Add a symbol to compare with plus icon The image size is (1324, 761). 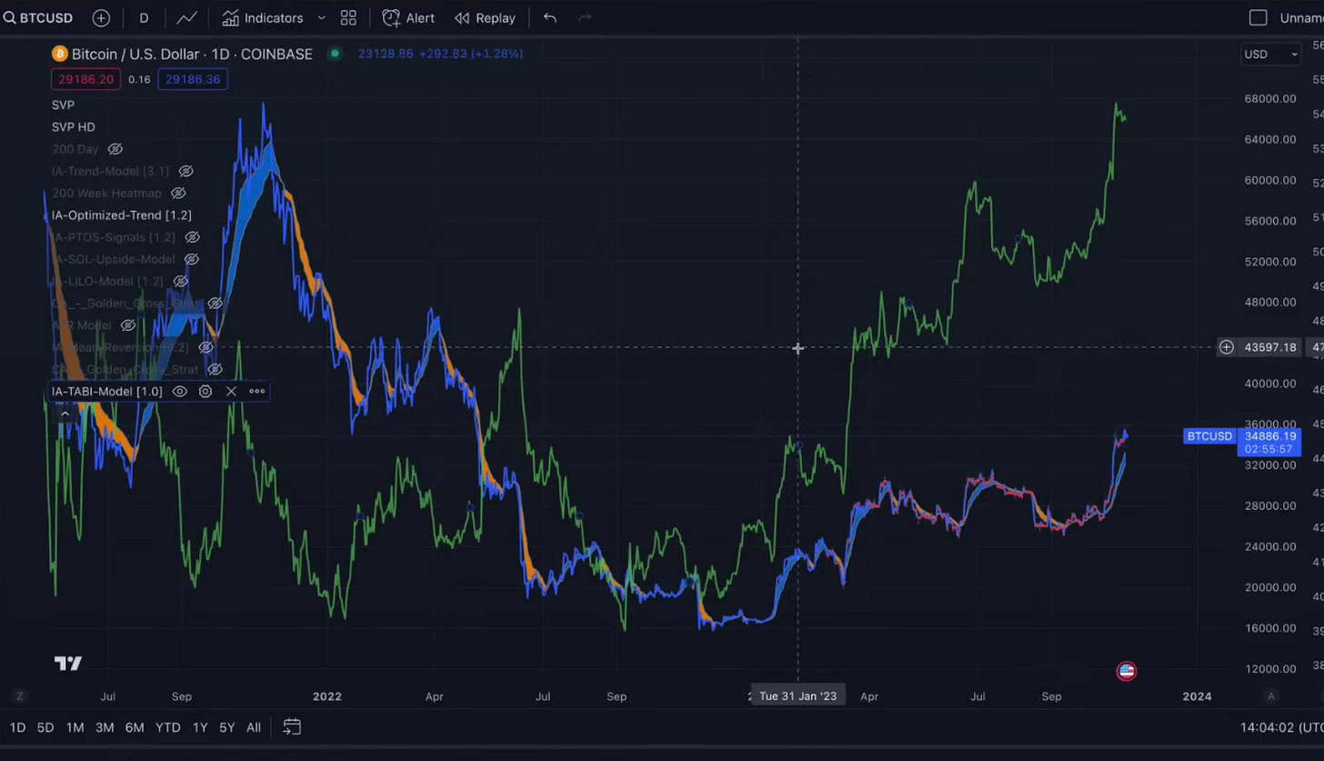click(x=101, y=17)
